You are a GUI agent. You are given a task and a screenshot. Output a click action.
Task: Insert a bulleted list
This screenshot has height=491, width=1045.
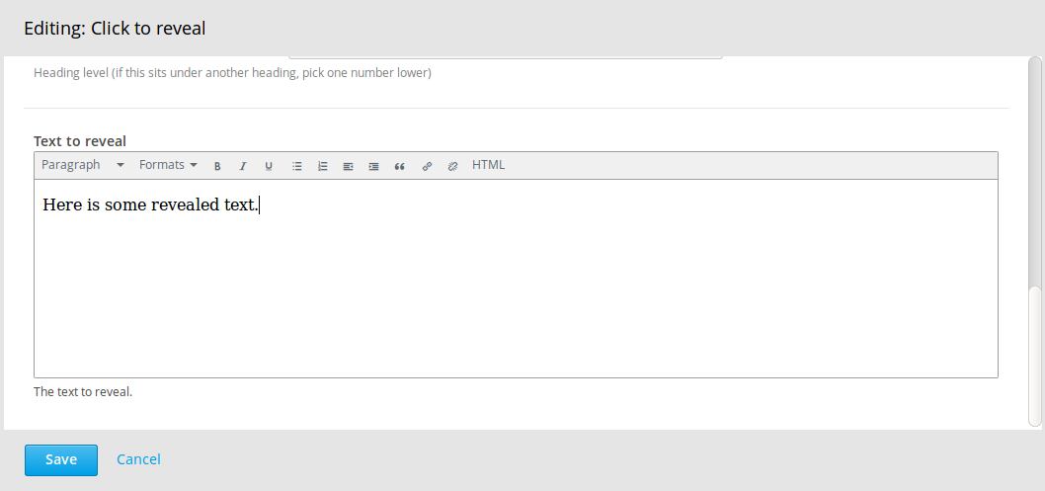pyautogui.click(x=297, y=166)
